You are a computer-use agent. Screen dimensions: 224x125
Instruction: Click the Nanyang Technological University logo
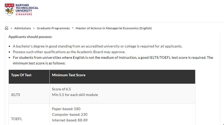pos(21,10)
